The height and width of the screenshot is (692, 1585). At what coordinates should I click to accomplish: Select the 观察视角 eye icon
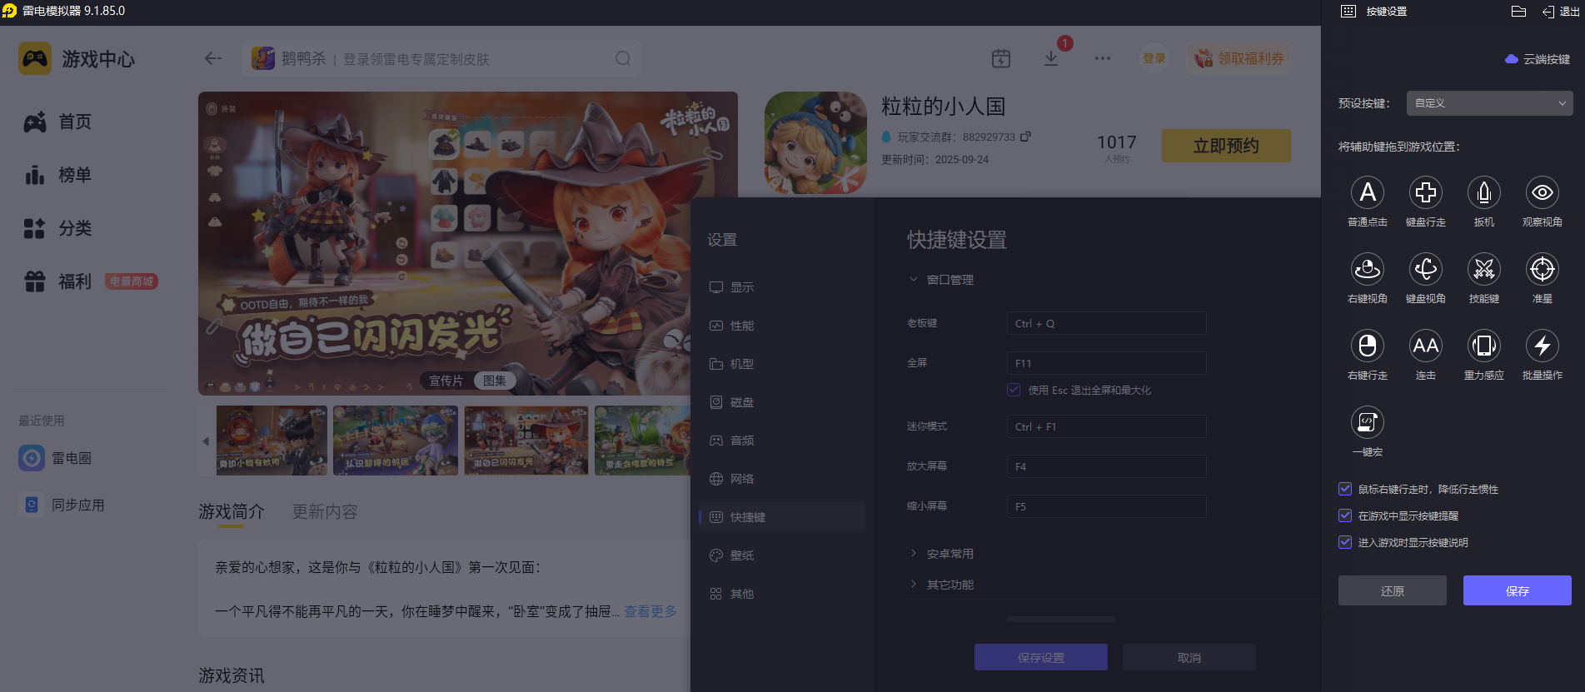(1542, 192)
